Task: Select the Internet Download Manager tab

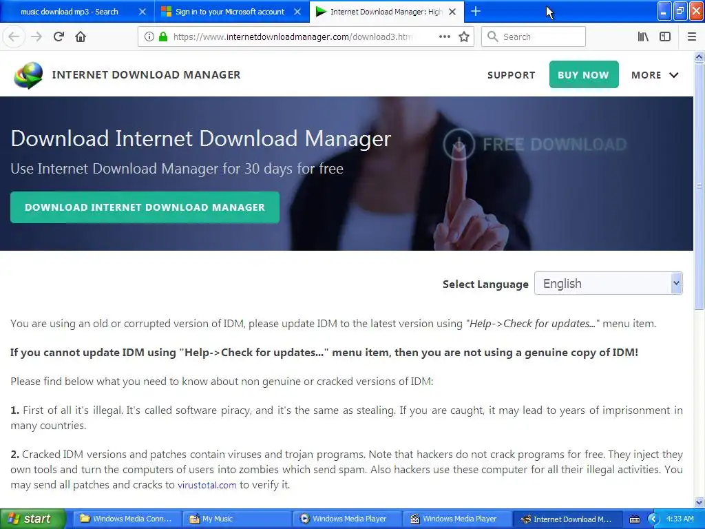Action: tap(386, 12)
